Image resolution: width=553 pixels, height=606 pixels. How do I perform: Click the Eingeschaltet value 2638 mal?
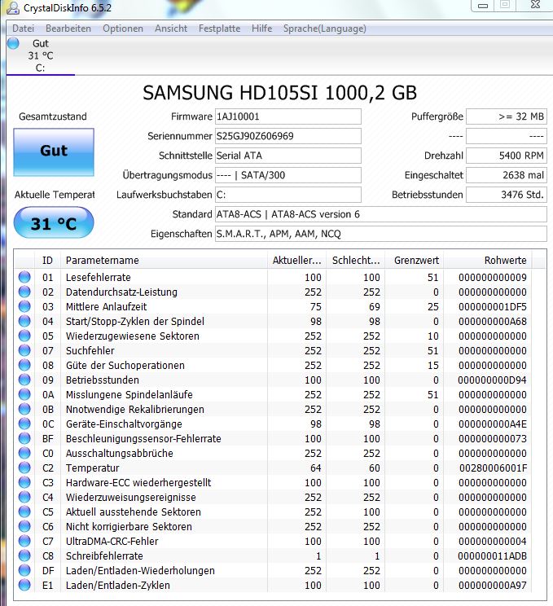click(x=507, y=175)
